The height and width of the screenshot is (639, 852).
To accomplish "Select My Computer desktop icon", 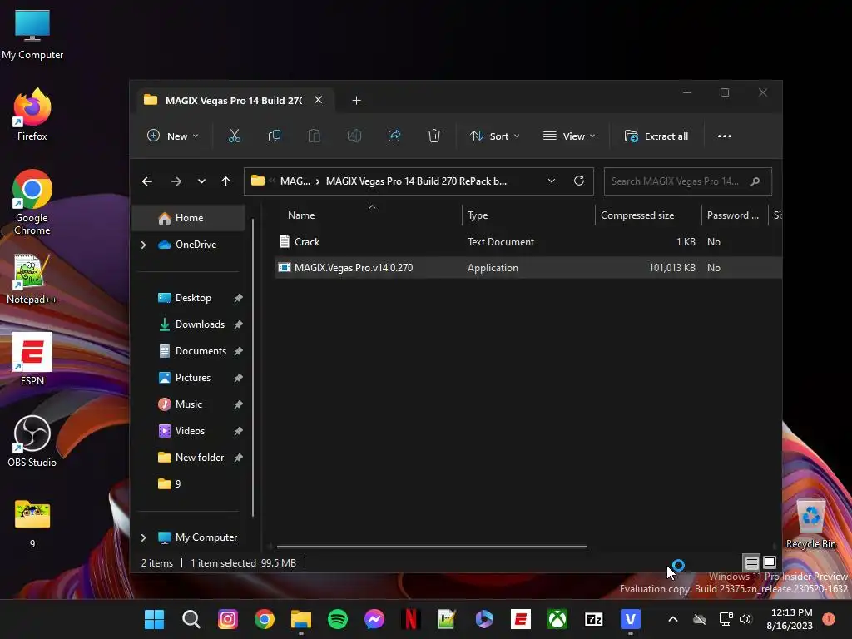I will 32,35.
